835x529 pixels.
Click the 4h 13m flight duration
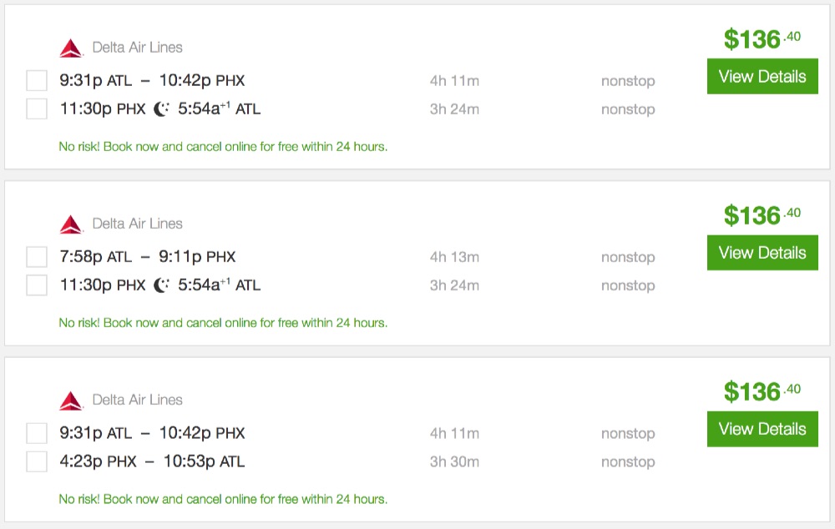(454, 257)
